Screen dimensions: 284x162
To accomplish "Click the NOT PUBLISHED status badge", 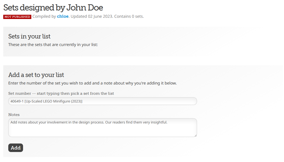I will pyautogui.click(x=17, y=17).
